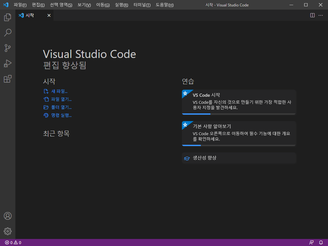This screenshot has width=328, height=246.
Task: Open Source Control view
Action: point(8,48)
